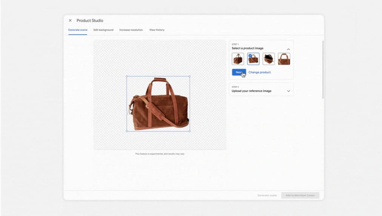Expand the Upload your reference image section
This screenshot has width=382, height=216.
(x=288, y=91)
